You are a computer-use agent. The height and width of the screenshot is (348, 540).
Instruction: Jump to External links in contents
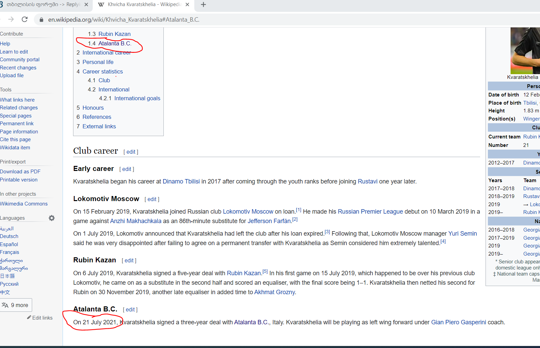click(x=99, y=126)
